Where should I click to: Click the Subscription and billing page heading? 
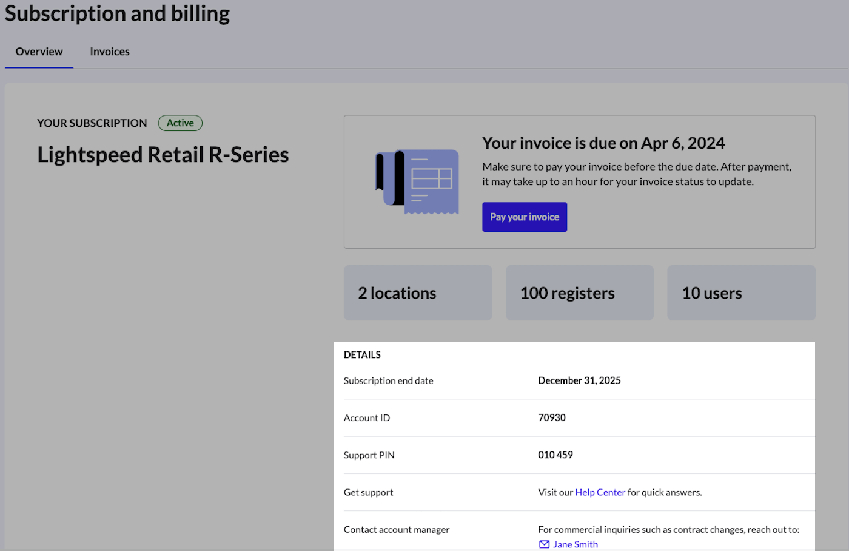tap(117, 13)
